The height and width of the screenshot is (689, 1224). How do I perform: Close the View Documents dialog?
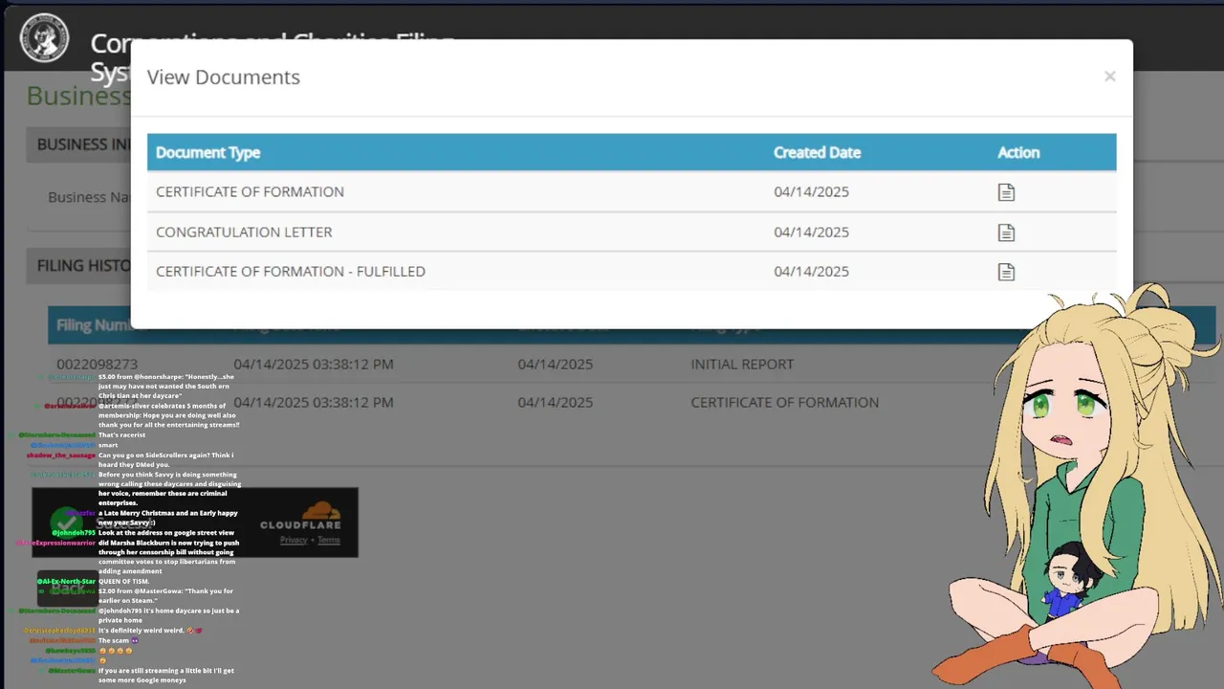[x=1109, y=77]
